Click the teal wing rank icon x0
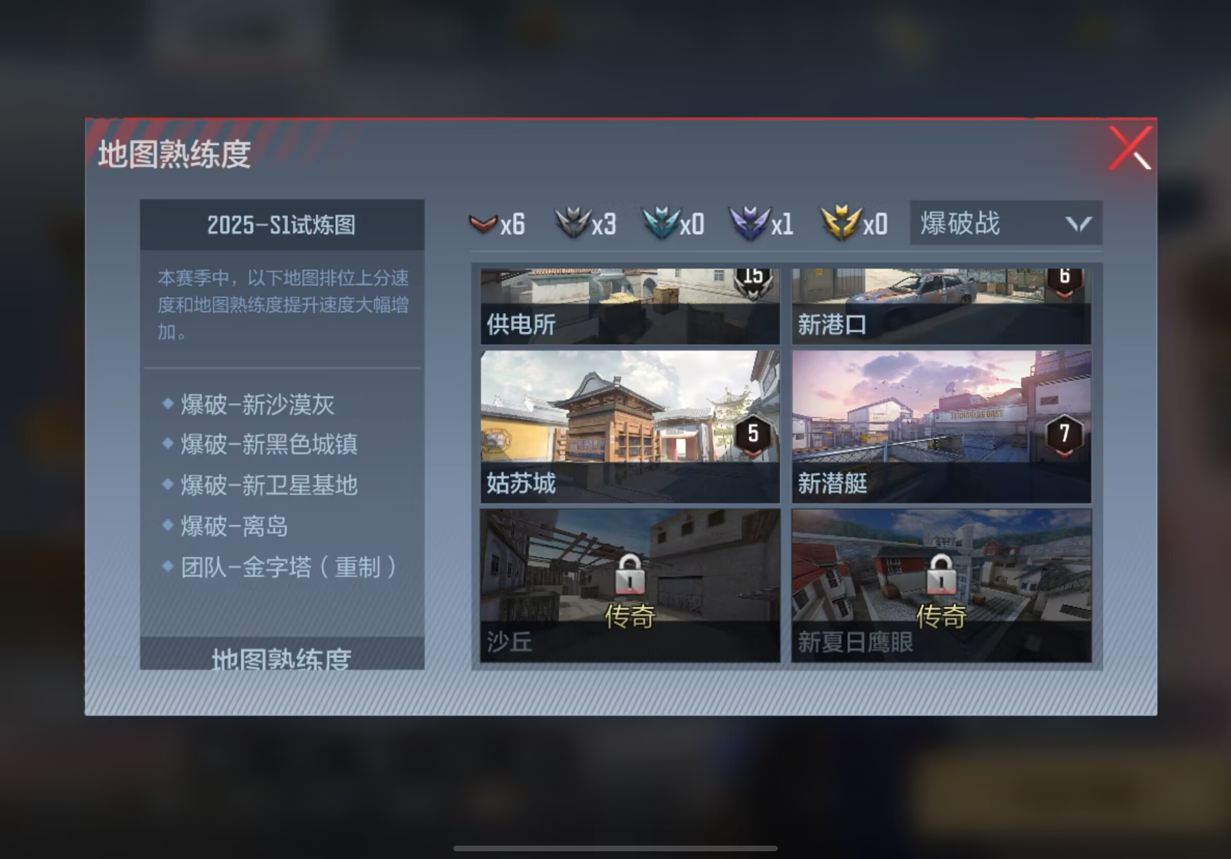 coord(661,223)
